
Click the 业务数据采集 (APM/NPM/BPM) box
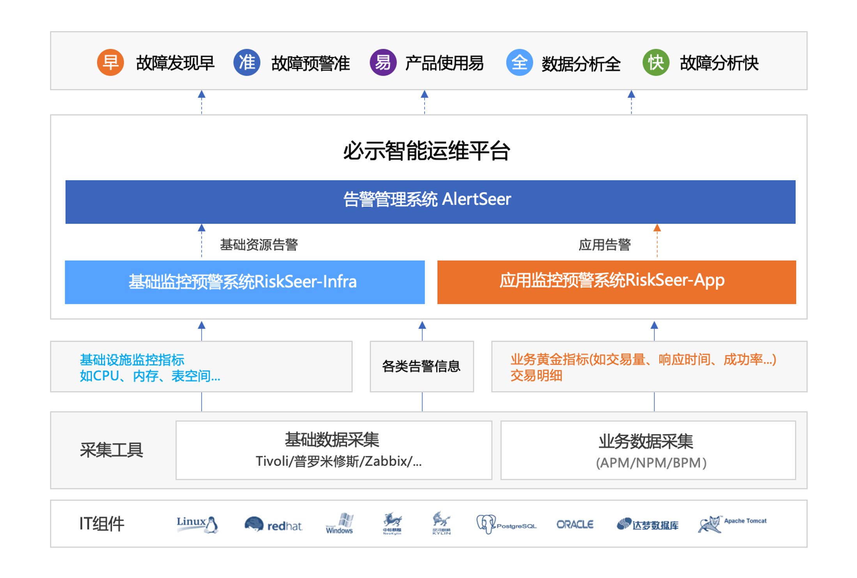click(x=648, y=450)
